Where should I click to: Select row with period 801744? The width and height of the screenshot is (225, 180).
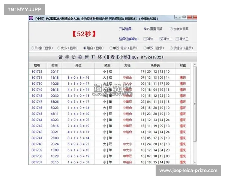tap(109, 120)
